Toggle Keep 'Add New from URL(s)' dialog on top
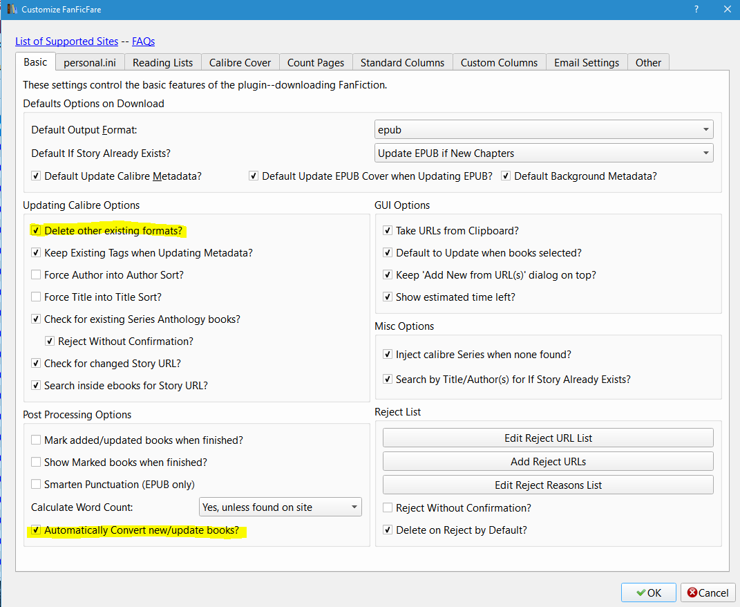This screenshot has height=607, width=740. (x=388, y=274)
